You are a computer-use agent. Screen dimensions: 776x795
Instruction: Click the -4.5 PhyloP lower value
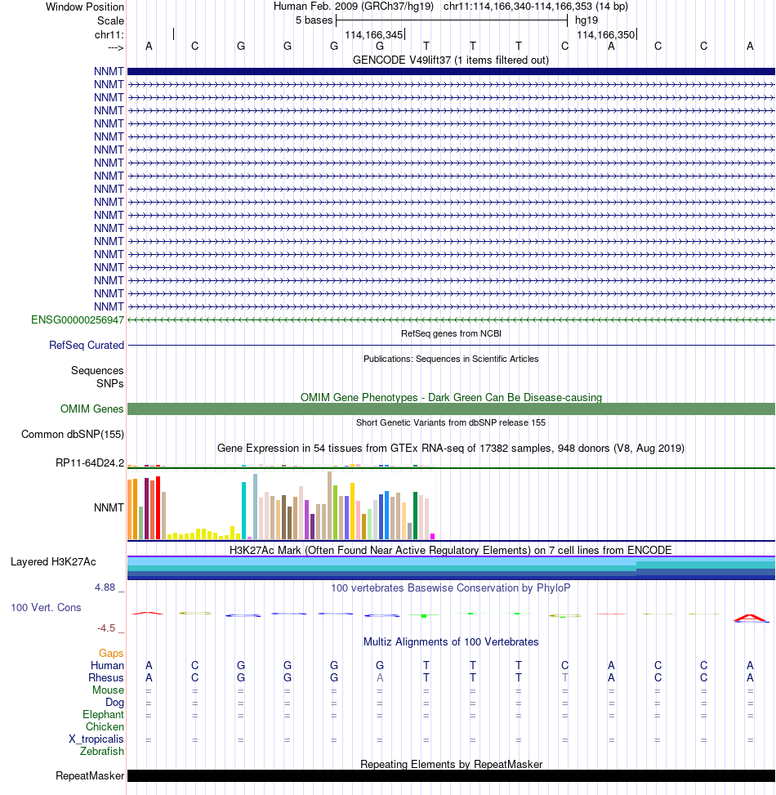[106, 628]
